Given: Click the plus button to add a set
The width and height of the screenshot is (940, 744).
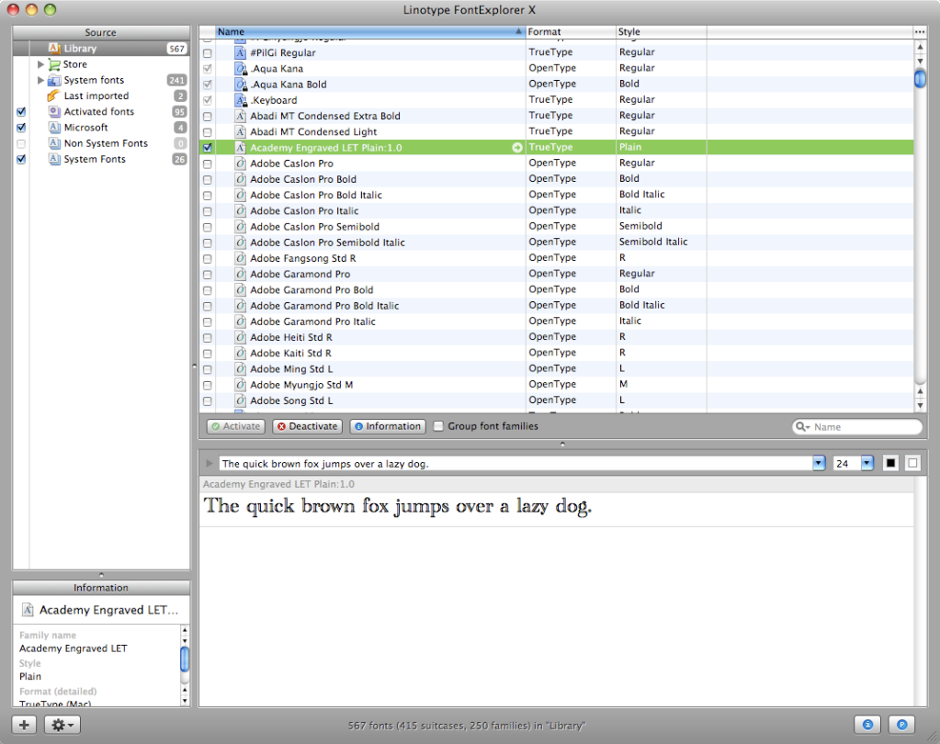Looking at the screenshot, I should pyautogui.click(x=24, y=725).
